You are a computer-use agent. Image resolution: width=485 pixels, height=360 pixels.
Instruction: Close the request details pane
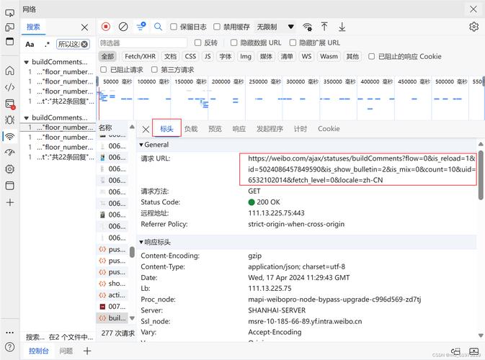(x=146, y=129)
